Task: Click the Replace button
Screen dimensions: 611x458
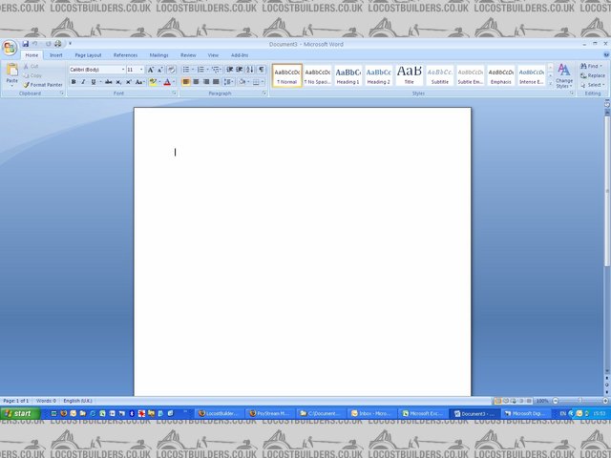Action: [595, 75]
